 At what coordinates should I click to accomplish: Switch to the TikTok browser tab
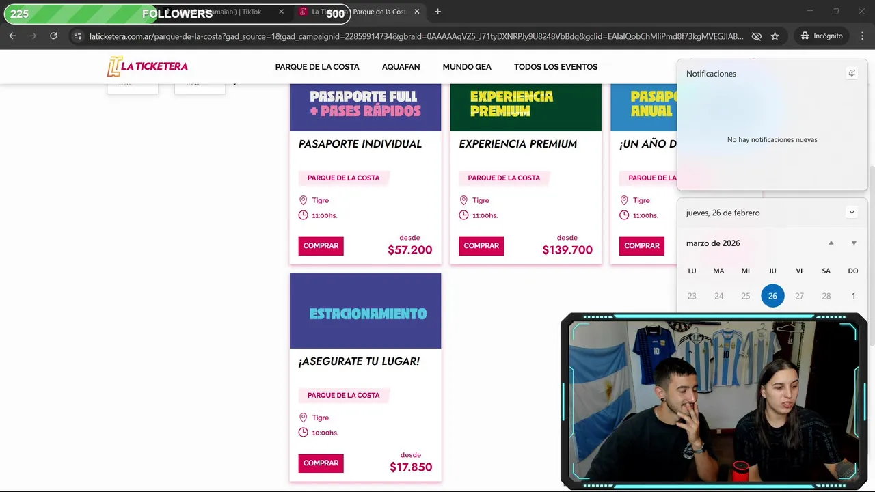[x=226, y=12]
